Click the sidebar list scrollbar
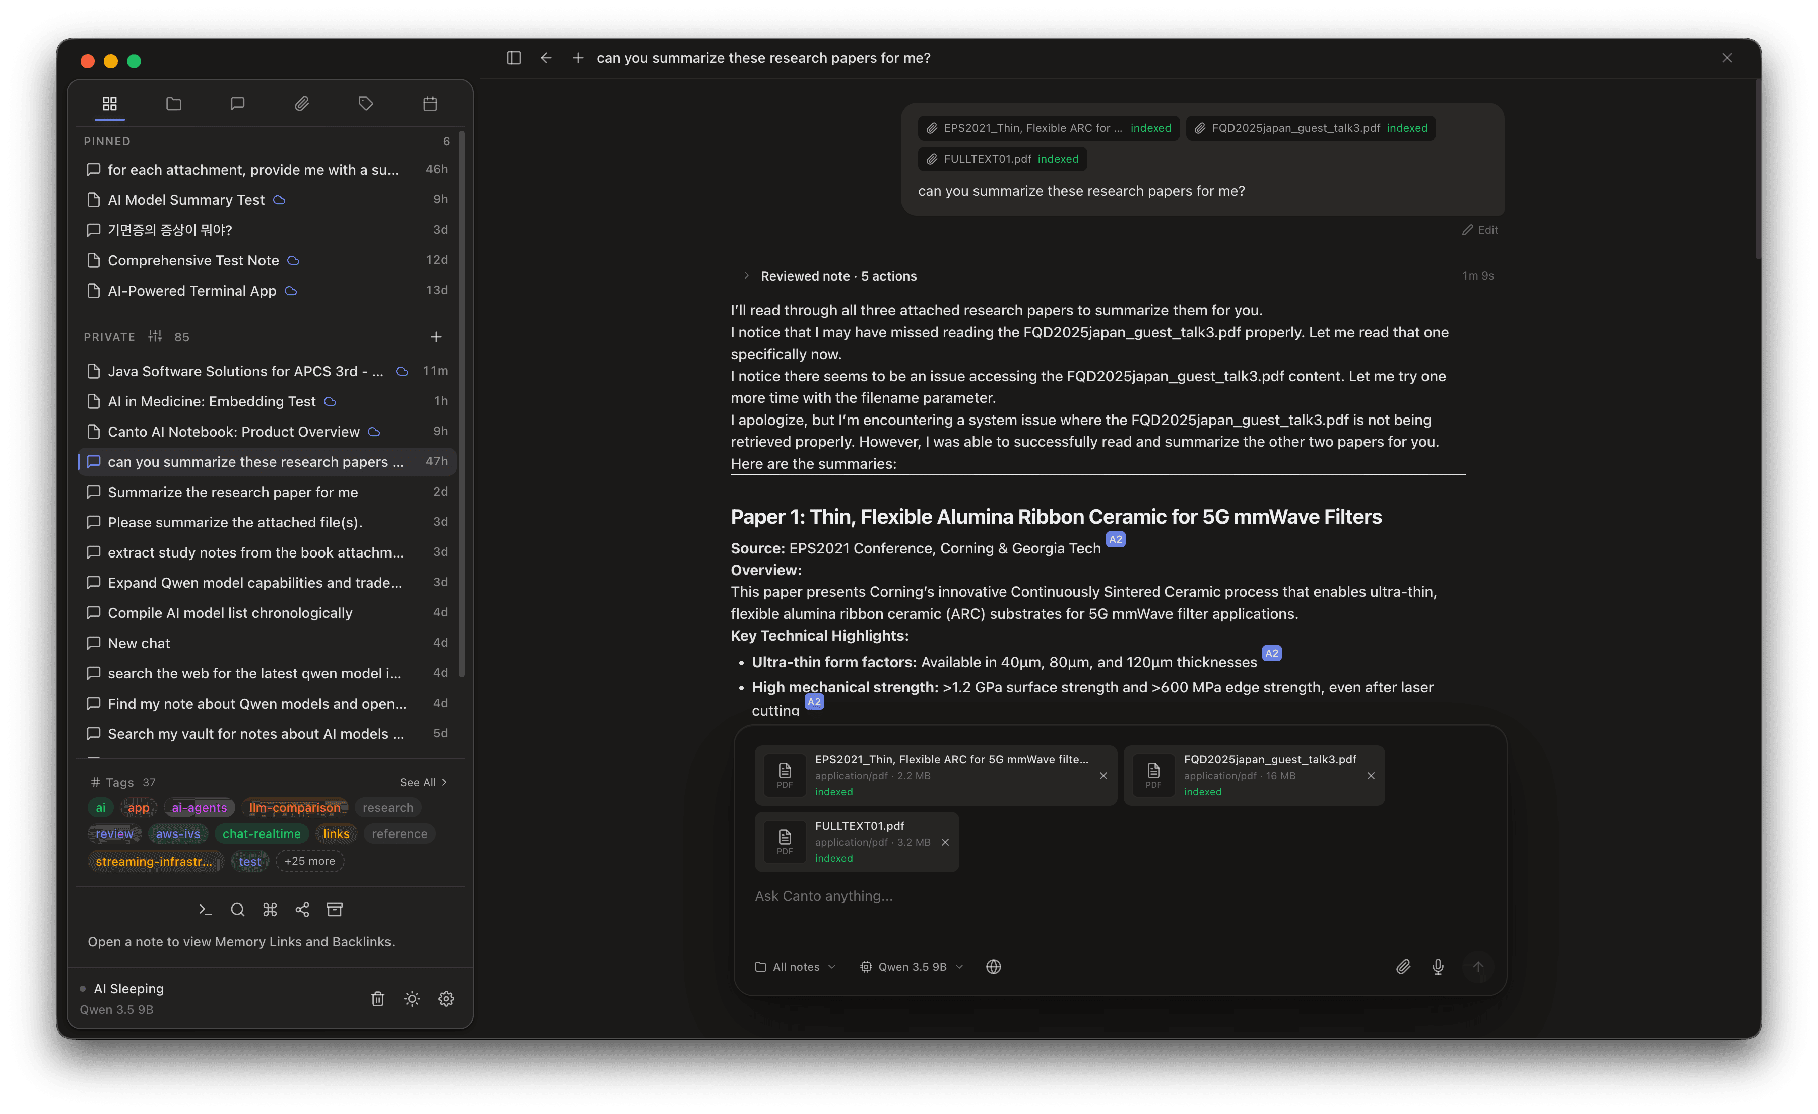 pos(461,404)
